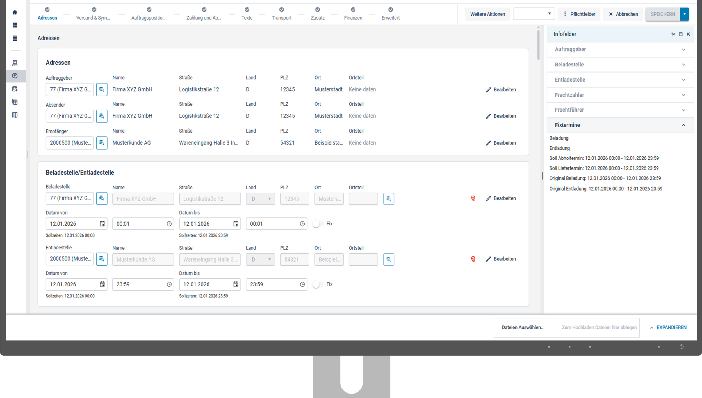Image resolution: width=702 pixels, height=398 pixels.
Task: Click the home icon in left sidebar
Action: pyautogui.click(x=15, y=12)
